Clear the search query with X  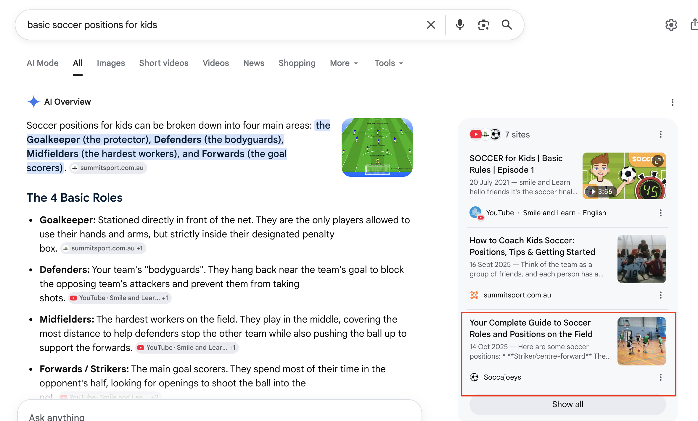click(431, 25)
